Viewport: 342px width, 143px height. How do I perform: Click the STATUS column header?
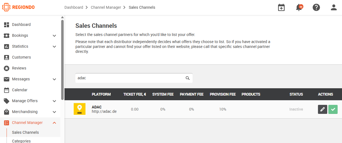pyautogui.click(x=296, y=94)
